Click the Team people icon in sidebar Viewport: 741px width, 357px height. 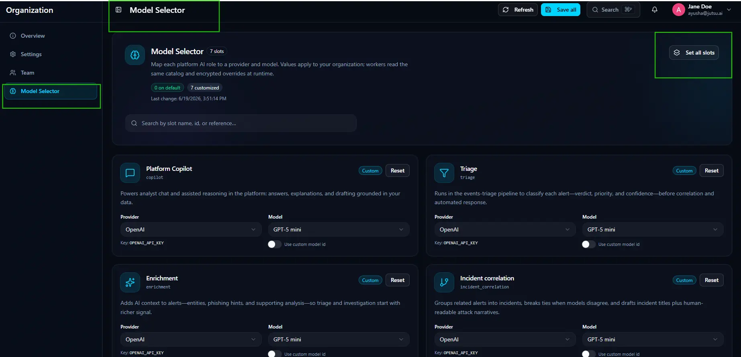tap(13, 73)
